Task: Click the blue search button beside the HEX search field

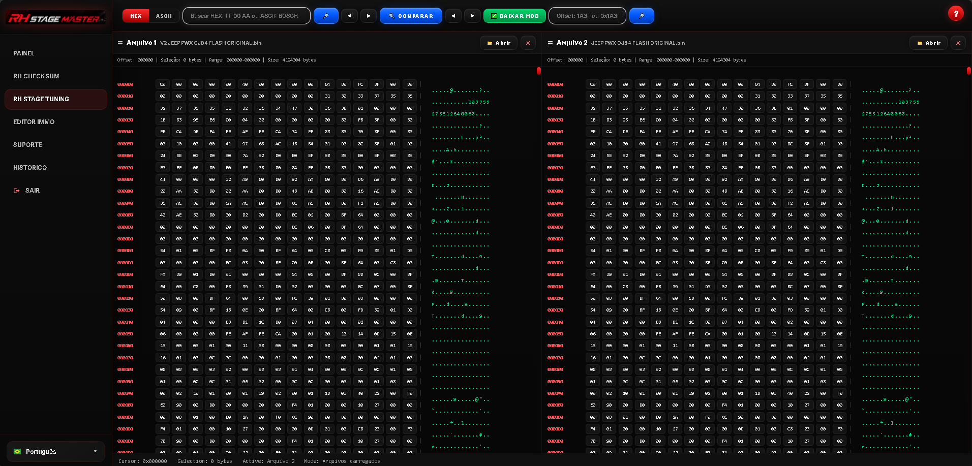Action: click(x=326, y=16)
